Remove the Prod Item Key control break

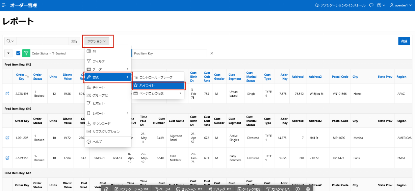[x=212, y=53]
